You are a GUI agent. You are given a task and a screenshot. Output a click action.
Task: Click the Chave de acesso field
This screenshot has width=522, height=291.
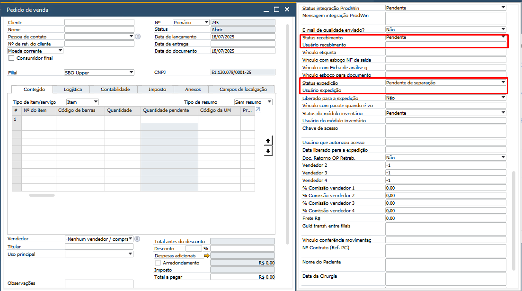[445, 131]
